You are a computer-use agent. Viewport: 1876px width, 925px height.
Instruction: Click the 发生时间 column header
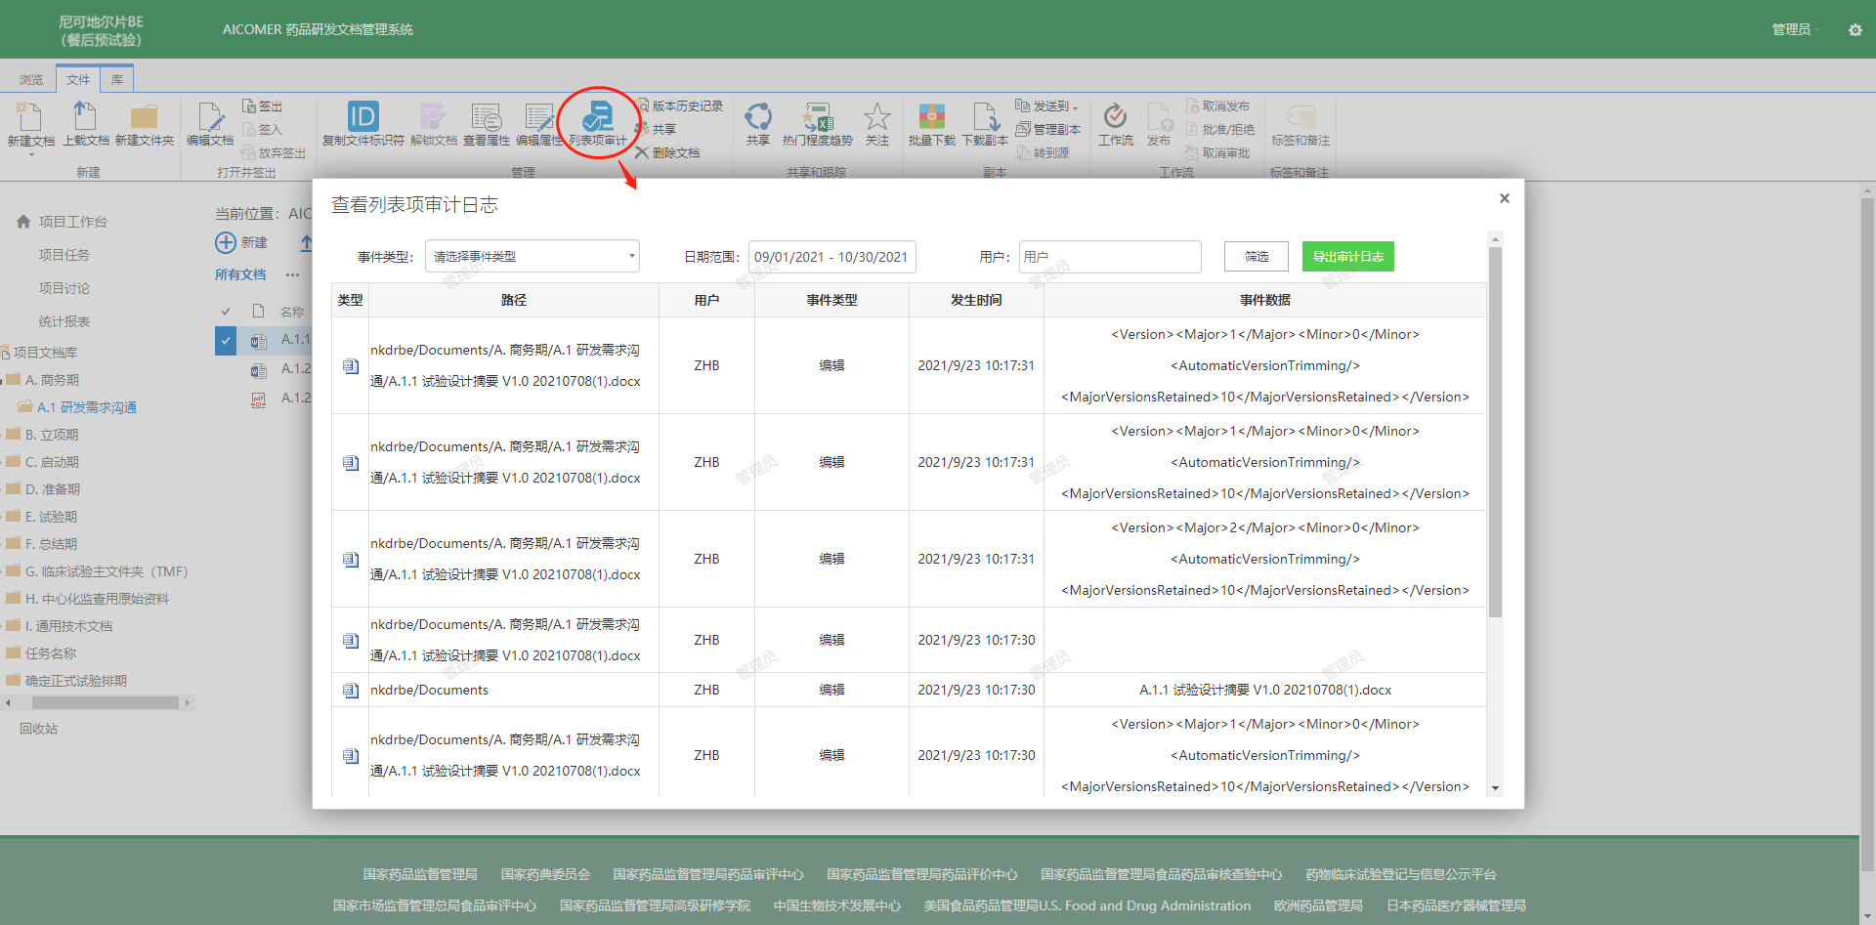click(976, 300)
